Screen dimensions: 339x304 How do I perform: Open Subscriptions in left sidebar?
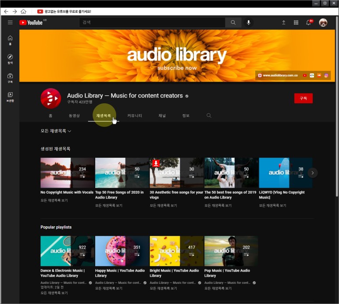tap(10, 78)
